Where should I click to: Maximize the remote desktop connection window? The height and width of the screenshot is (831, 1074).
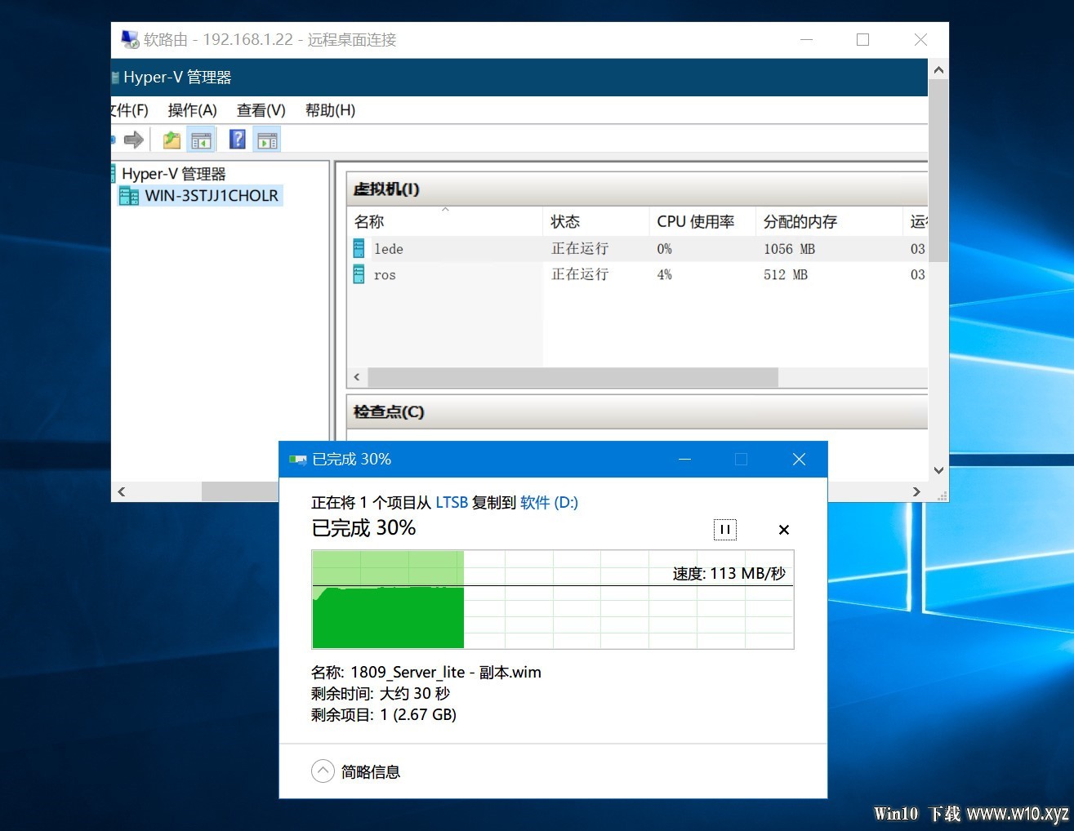pyautogui.click(x=862, y=39)
